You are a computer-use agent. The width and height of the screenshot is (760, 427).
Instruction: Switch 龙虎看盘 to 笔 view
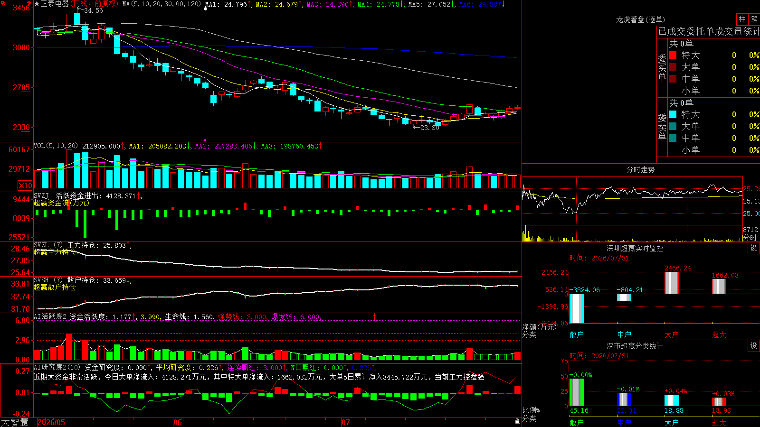pos(754,19)
